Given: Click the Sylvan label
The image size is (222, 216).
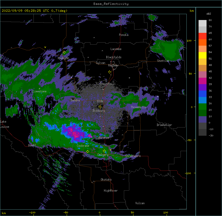Looking at the screenshot, I should tap(100, 63).
